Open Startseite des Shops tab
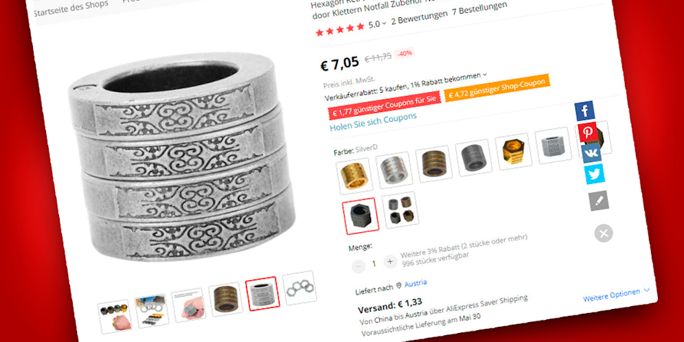 point(71,8)
